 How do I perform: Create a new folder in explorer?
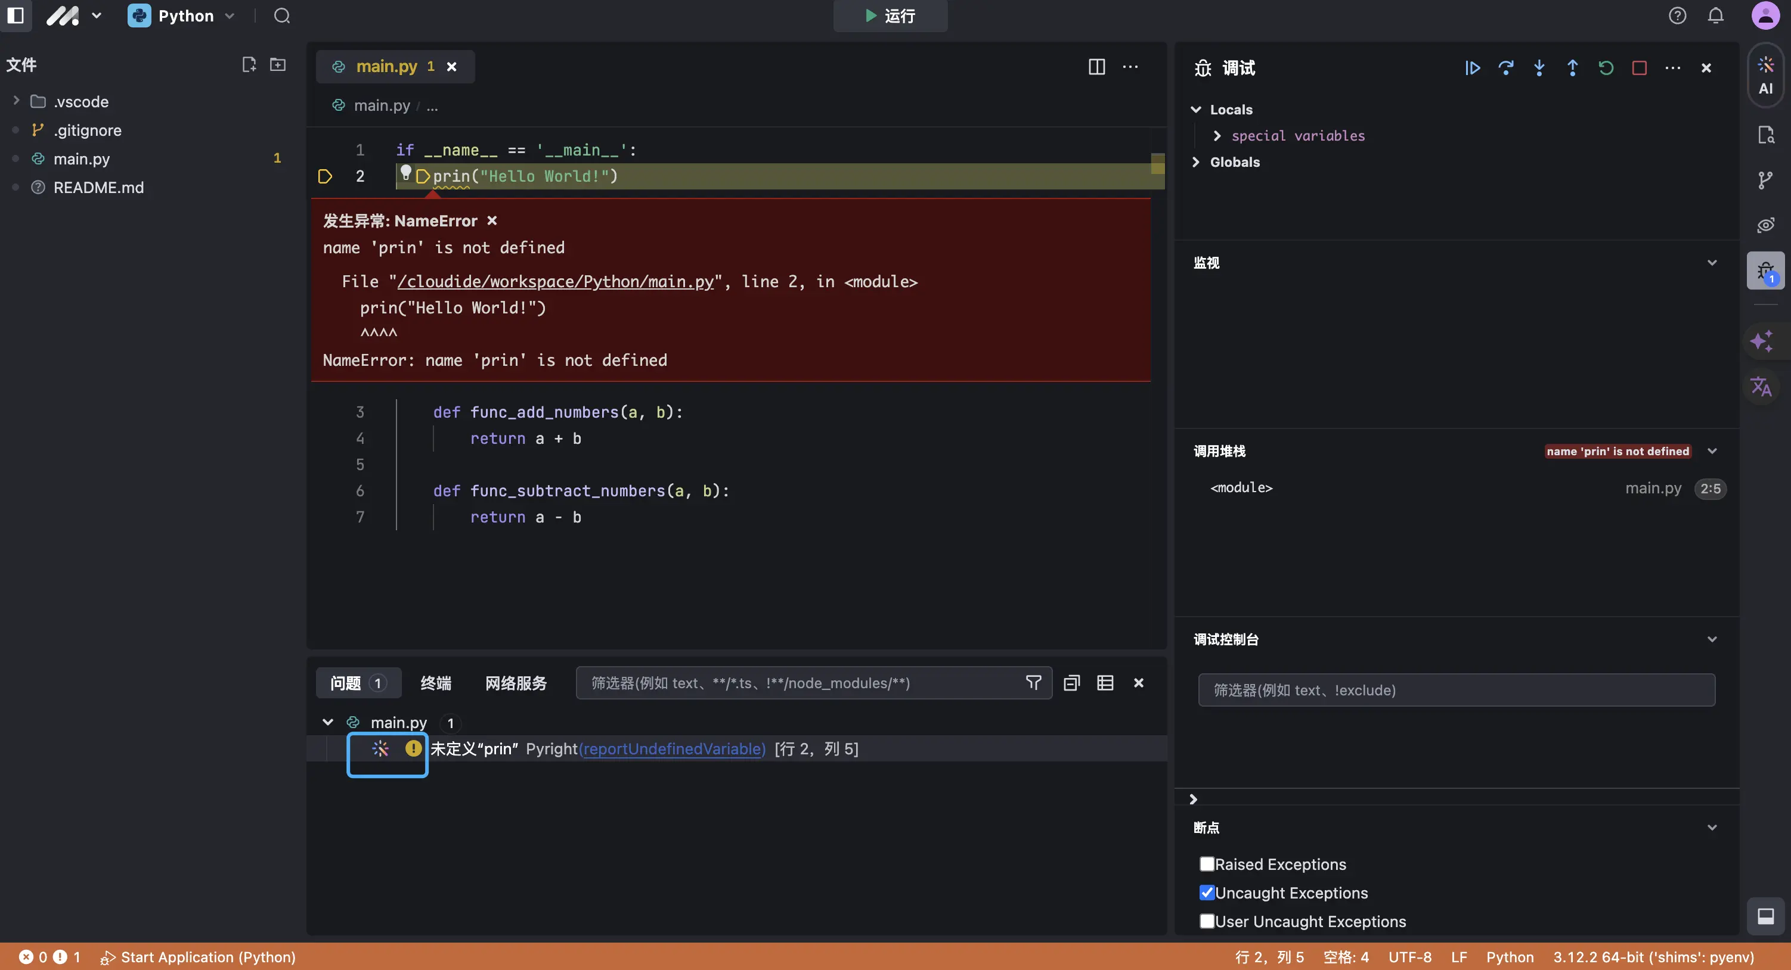point(277,64)
